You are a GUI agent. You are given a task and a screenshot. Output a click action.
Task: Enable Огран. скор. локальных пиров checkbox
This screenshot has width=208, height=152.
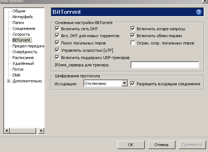(133, 43)
